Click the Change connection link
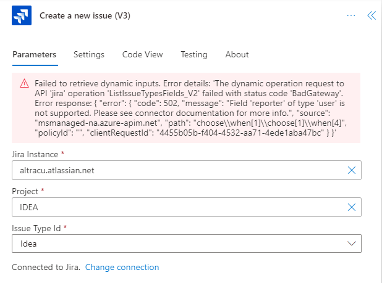Screen dimensions: 382x283 tap(122, 267)
